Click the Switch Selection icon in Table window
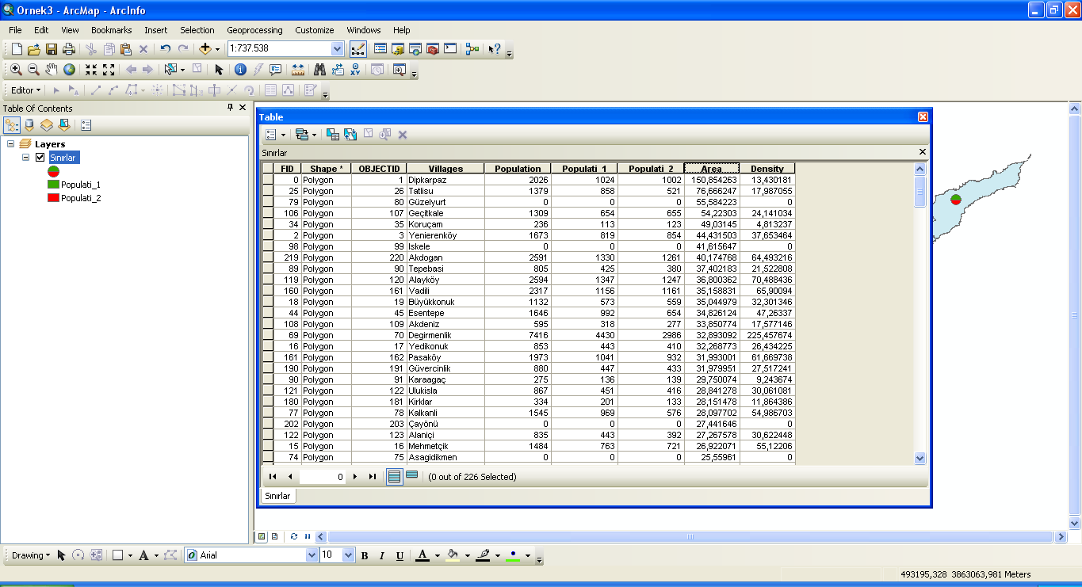1082x587 pixels. pyautogui.click(x=350, y=135)
